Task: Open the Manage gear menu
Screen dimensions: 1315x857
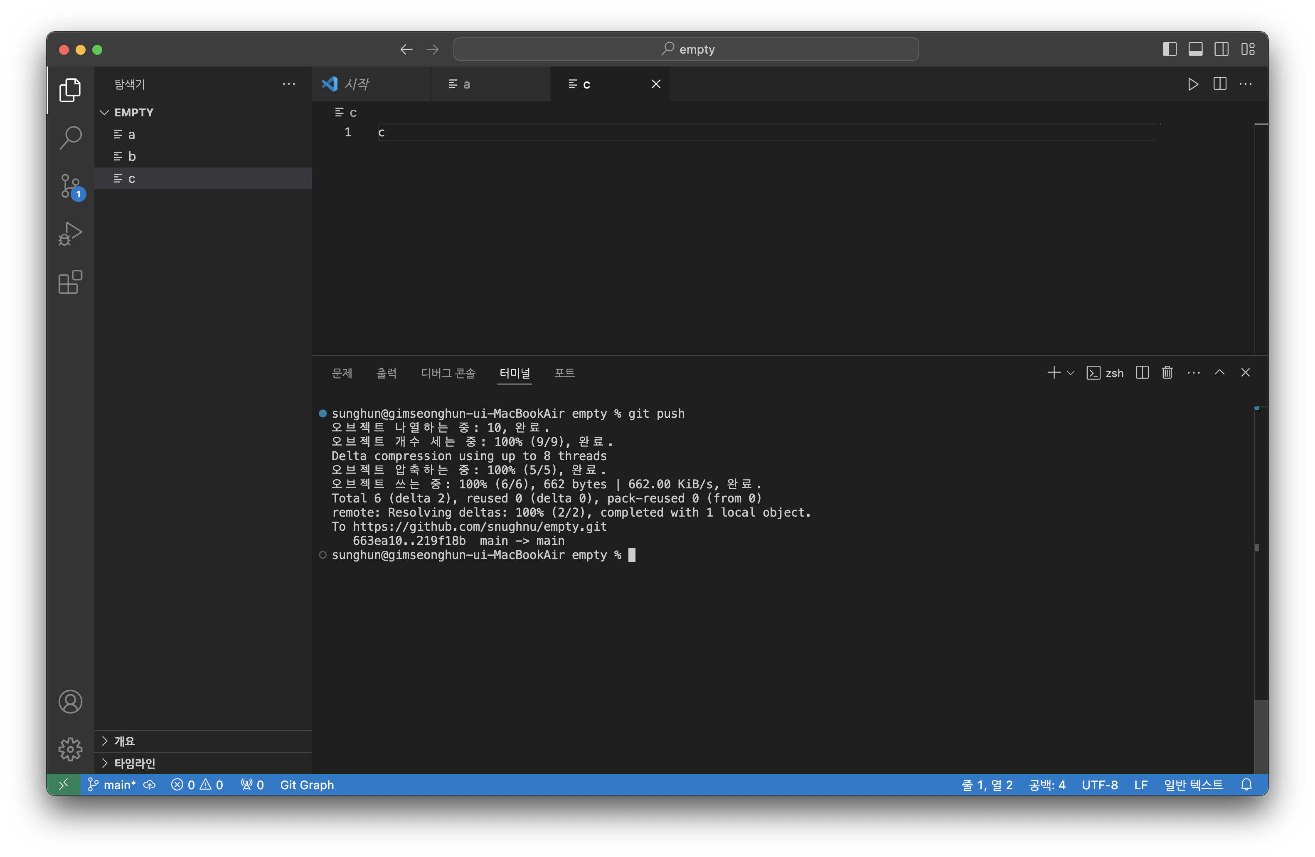Action: tap(70, 749)
